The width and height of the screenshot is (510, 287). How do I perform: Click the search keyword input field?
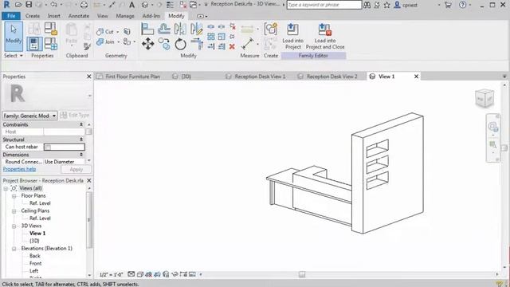tap(324, 5)
